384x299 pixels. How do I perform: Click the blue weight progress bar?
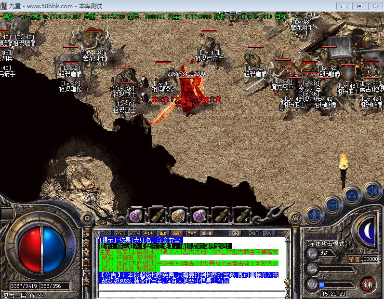pyautogui.click(x=336, y=285)
